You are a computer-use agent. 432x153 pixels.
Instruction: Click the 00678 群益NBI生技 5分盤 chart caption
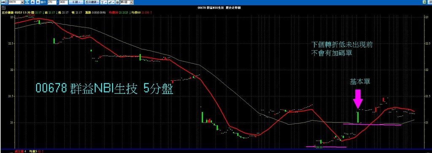pyautogui.click(x=105, y=89)
